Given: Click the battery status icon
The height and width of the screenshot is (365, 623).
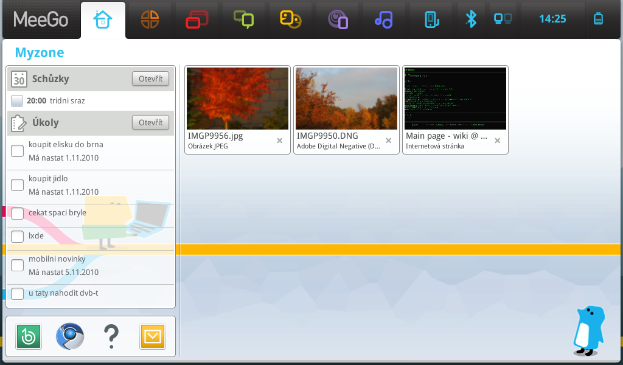Looking at the screenshot, I should 599,19.
